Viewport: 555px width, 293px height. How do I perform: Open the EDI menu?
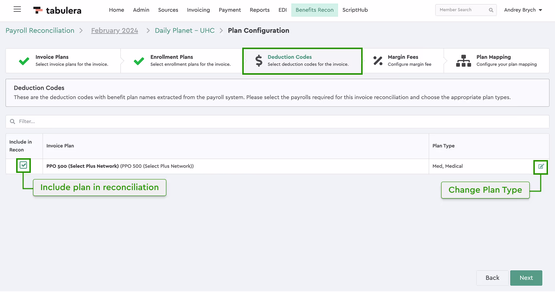282,10
